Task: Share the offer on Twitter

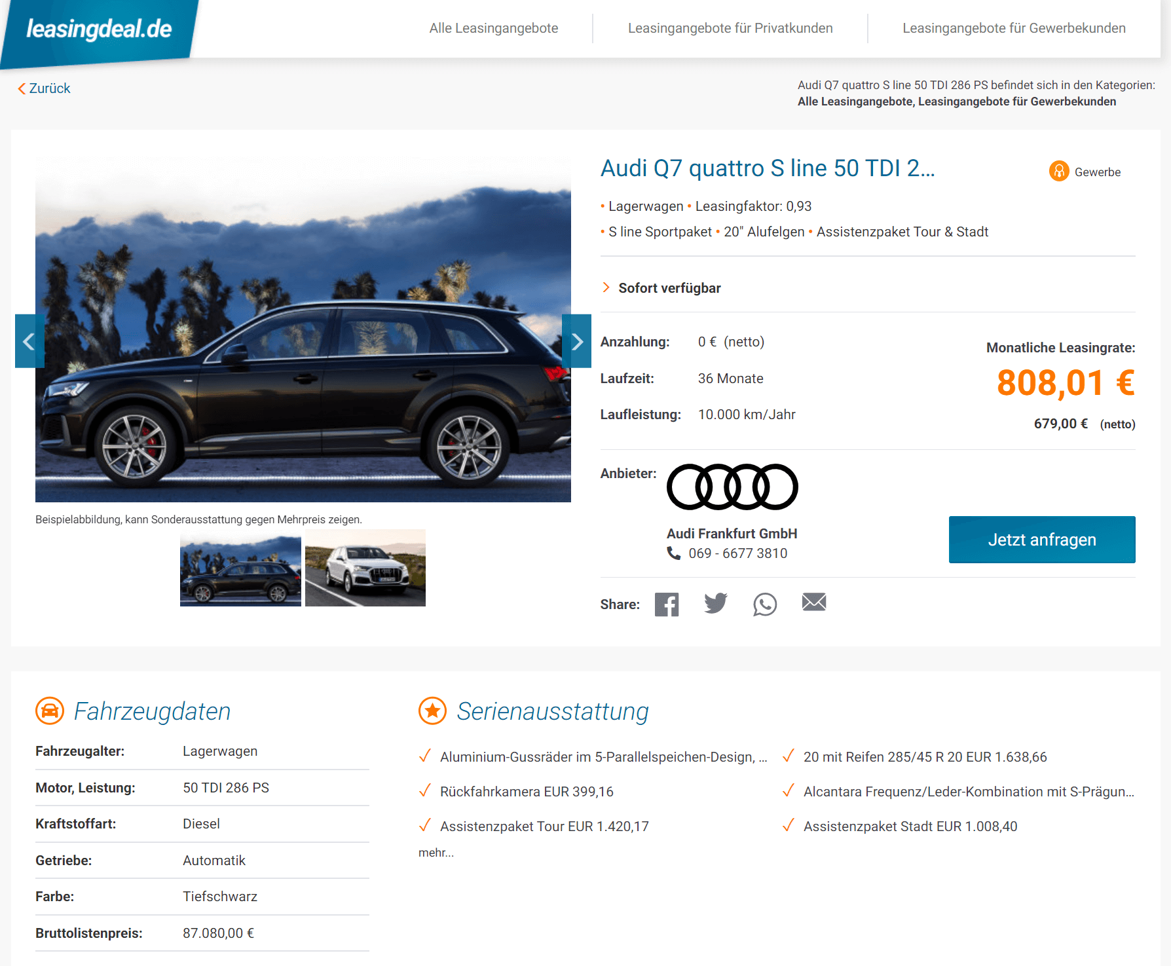Action: tap(716, 603)
